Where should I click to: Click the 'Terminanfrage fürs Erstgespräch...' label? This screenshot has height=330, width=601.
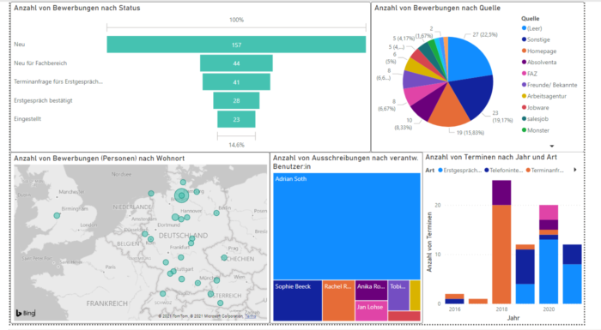[58, 81]
